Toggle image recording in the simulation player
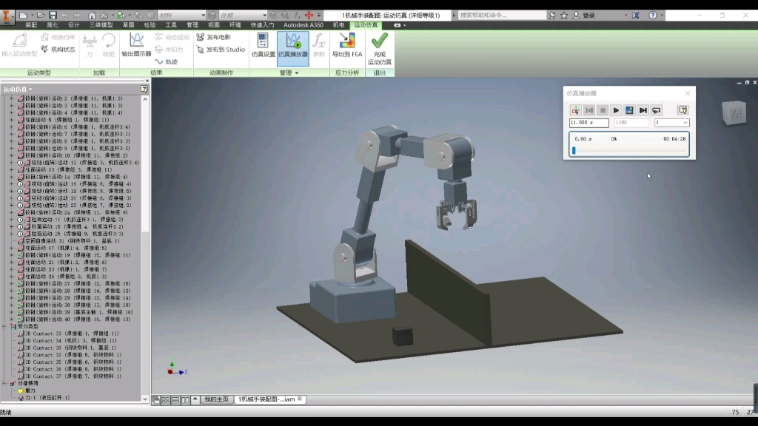The width and height of the screenshot is (758, 426). tap(629, 110)
